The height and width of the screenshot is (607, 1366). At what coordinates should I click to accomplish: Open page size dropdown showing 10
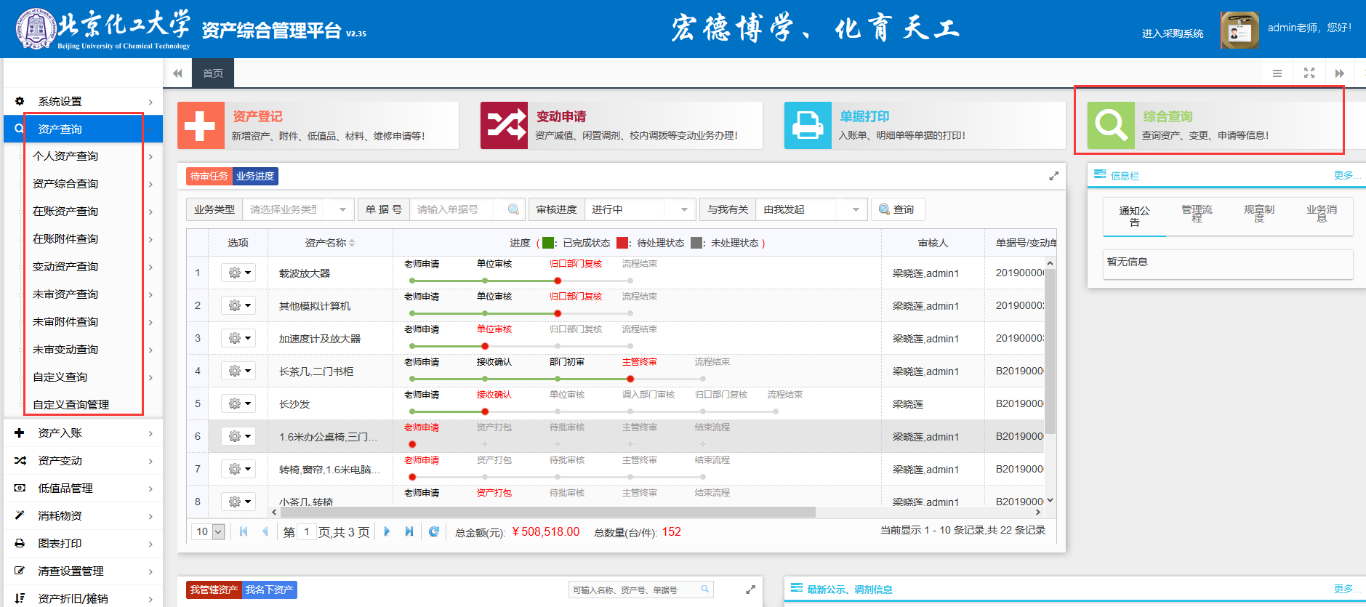209,531
